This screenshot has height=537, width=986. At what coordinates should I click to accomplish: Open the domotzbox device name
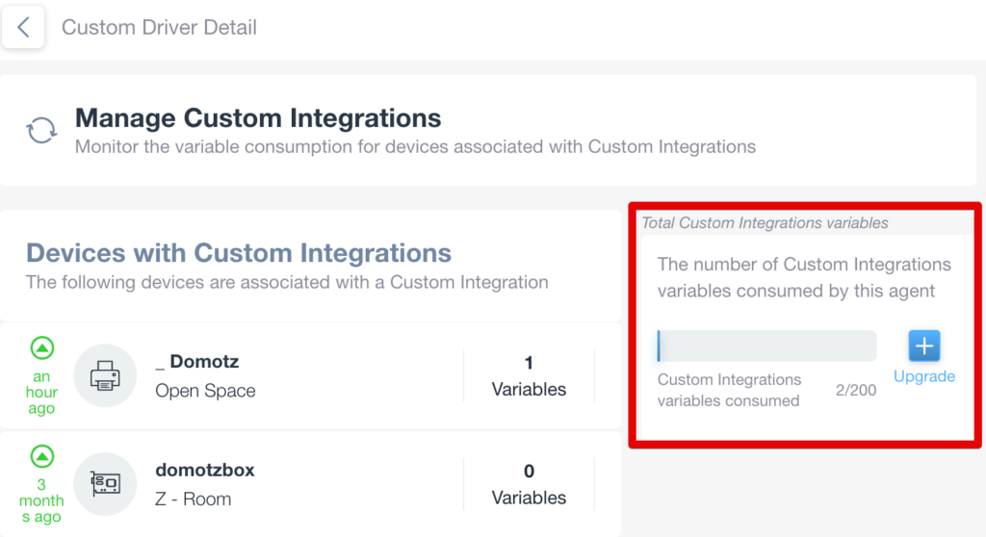coord(205,470)
